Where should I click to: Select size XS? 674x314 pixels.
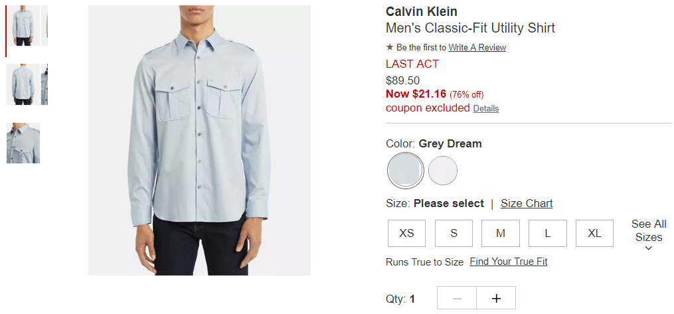(x=406, y=233)
